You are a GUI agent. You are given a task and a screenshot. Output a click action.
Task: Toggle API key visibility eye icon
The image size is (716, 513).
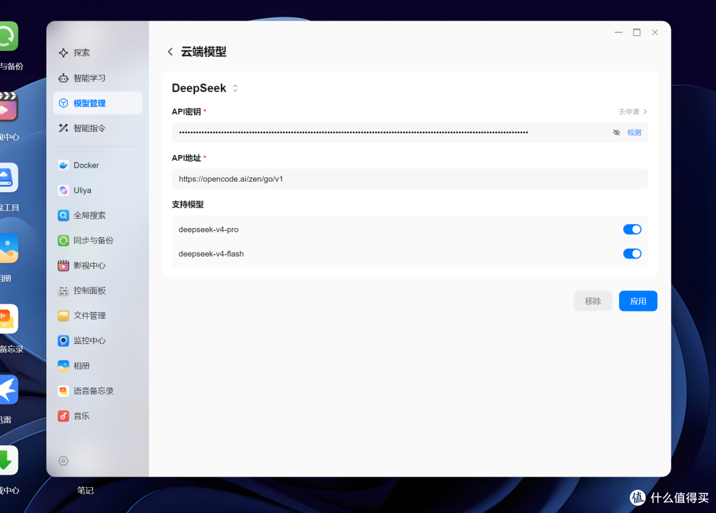pyautogui.click(x=617, y=133)
